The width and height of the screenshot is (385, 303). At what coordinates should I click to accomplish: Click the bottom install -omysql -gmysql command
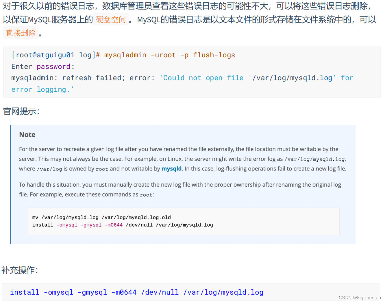[x=136, y=292]
